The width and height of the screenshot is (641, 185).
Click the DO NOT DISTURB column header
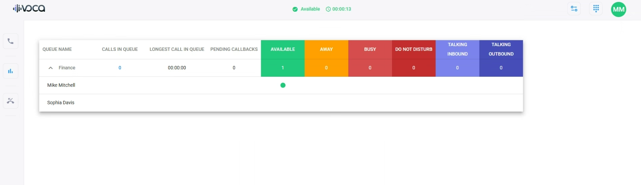[413, 49]
